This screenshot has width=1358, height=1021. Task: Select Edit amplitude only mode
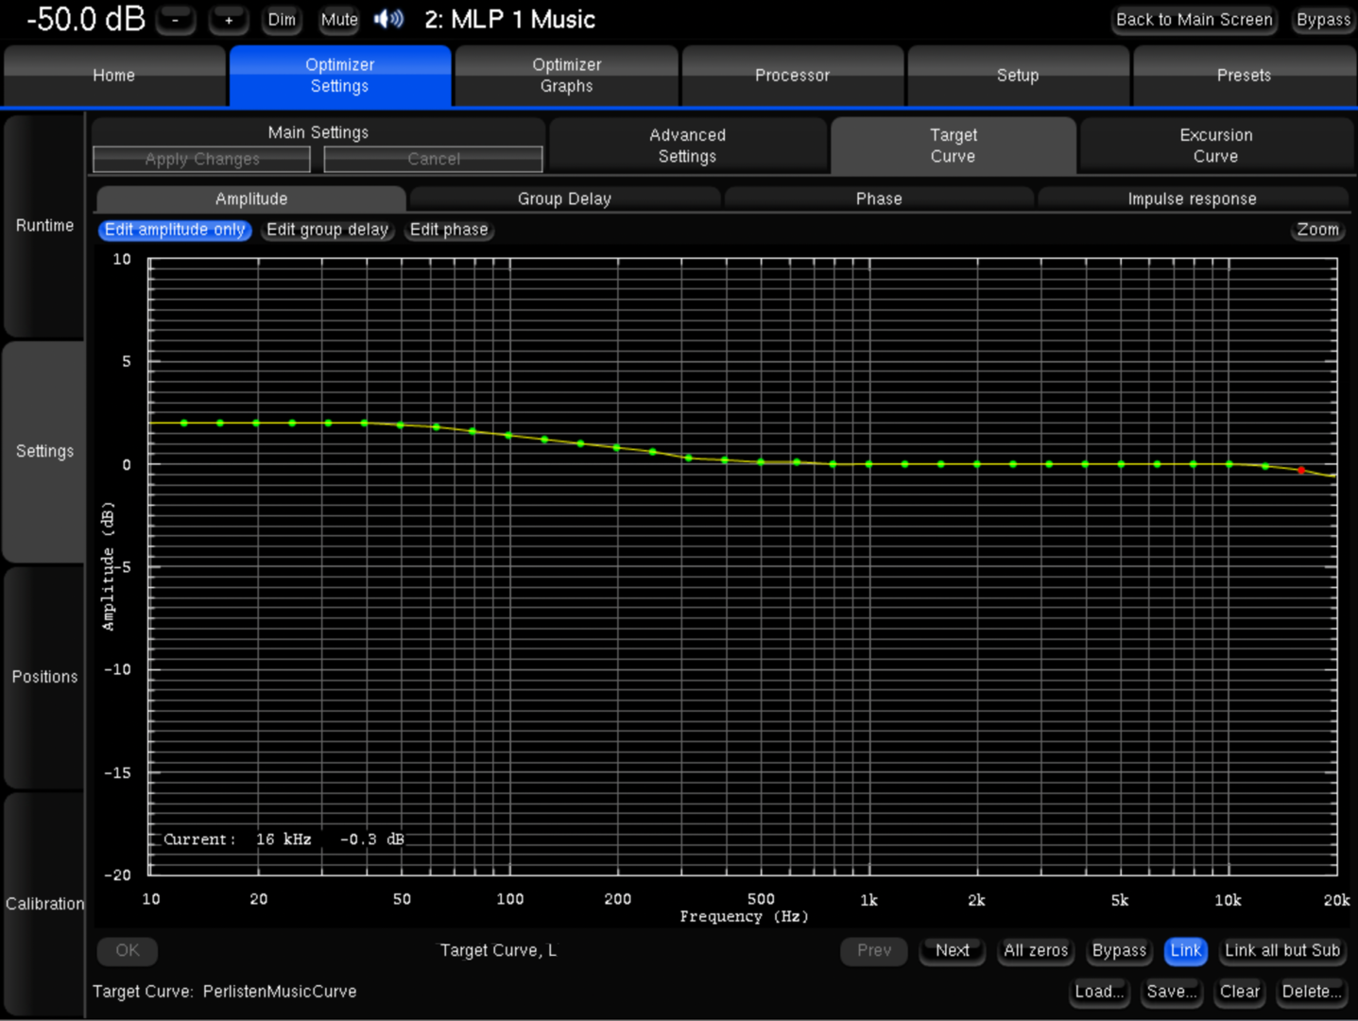[x=175, y=230]
